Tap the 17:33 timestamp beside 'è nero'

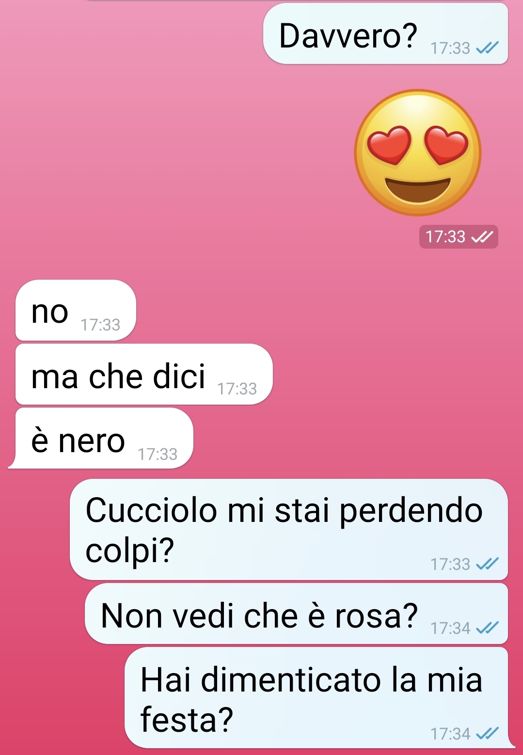pos(158,454)
